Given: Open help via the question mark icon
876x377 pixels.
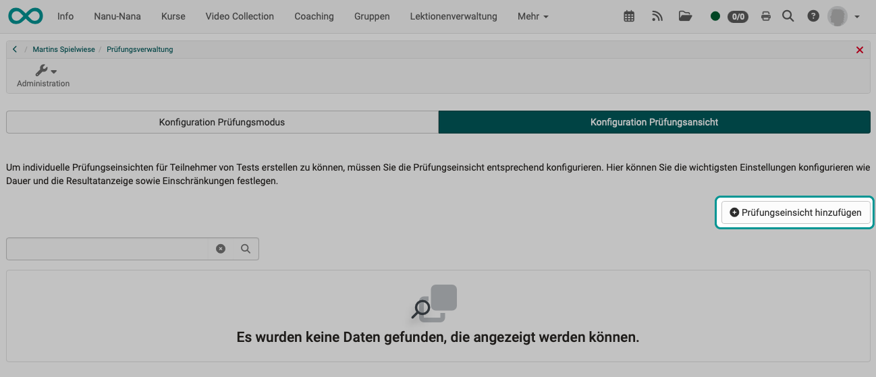Looking at the screenshot, I should (813, 16).
